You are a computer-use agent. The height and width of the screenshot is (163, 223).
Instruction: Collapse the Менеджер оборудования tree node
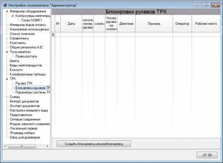tap(7, 11)
